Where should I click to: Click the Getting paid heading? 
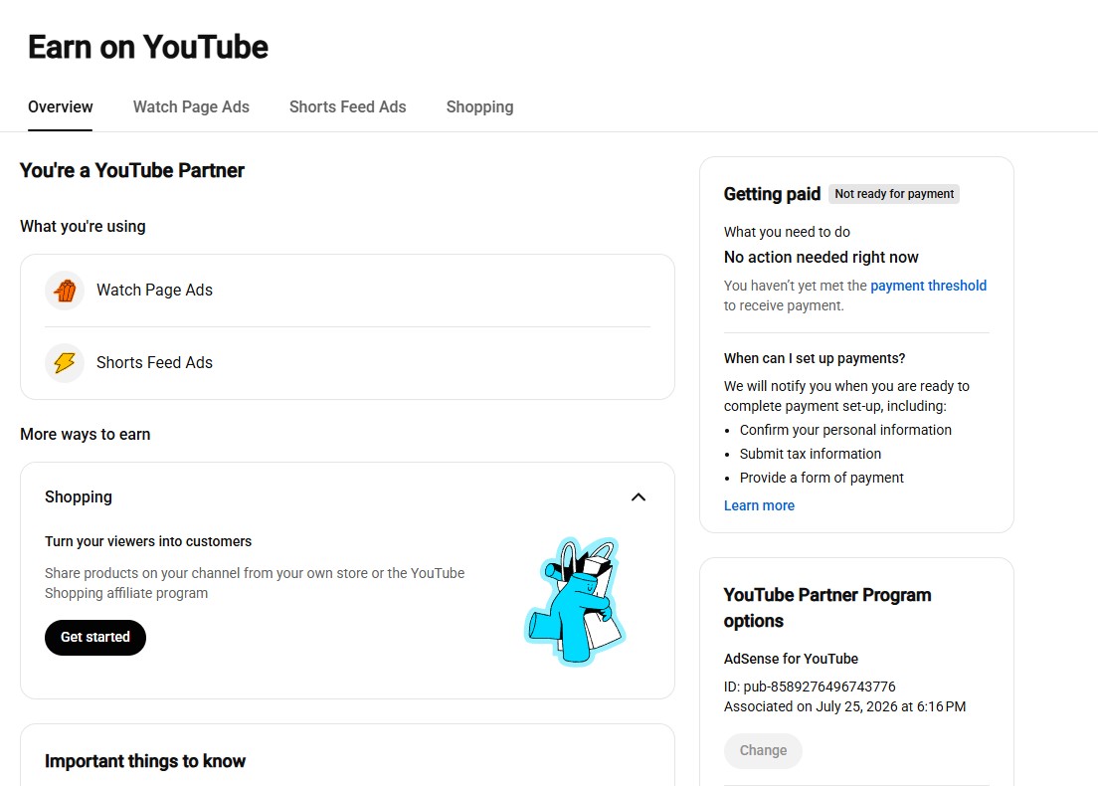coord(772,194)
